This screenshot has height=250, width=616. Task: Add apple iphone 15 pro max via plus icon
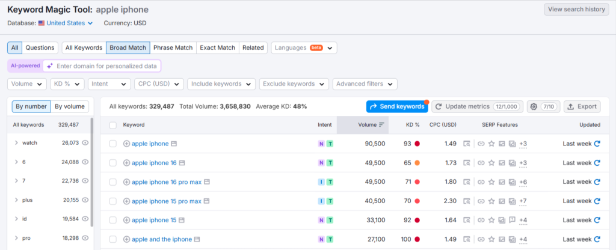coord(126,201)
